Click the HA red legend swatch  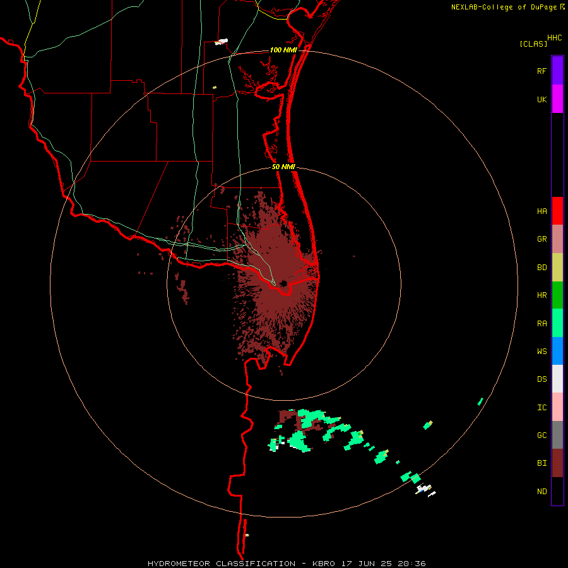pos(557,211)
